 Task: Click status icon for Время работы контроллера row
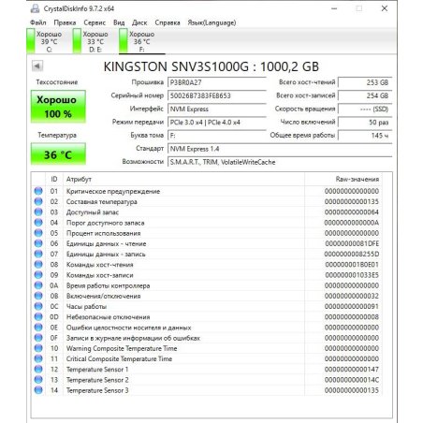[38, 285]
